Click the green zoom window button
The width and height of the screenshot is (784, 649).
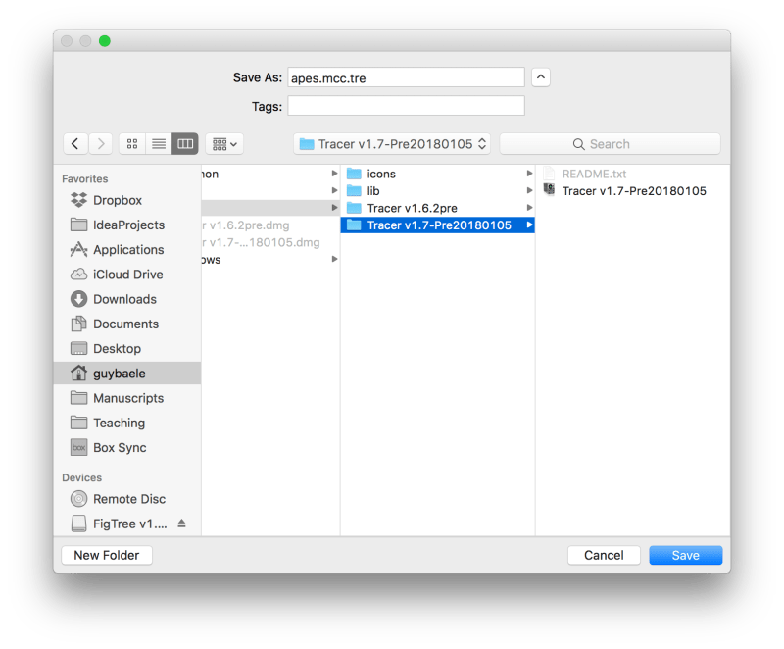coord(105,41)
